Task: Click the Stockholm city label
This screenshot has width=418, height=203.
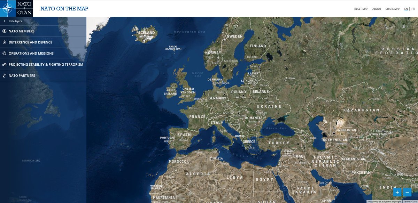Action: [x=231, y=61]
